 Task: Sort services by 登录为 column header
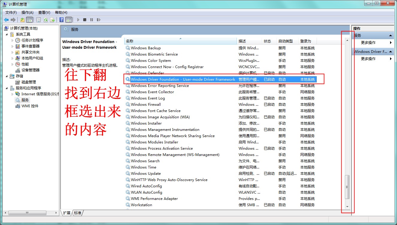point(307,41)
